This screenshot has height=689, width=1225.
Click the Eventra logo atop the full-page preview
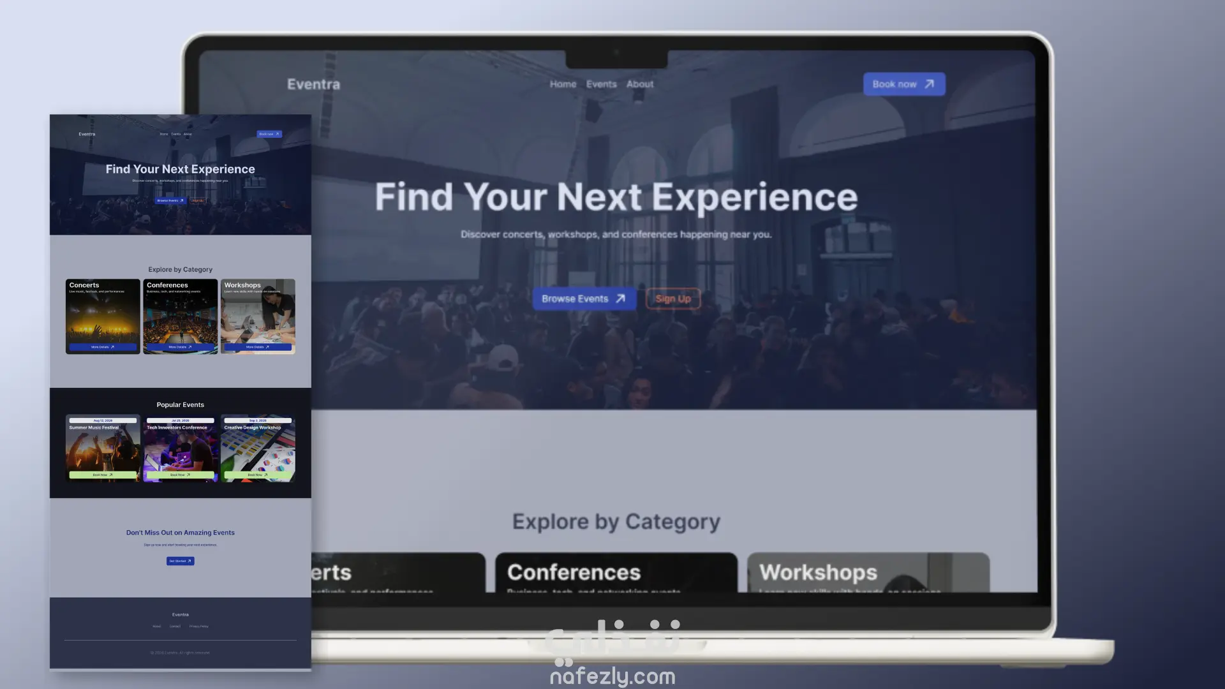87,134
